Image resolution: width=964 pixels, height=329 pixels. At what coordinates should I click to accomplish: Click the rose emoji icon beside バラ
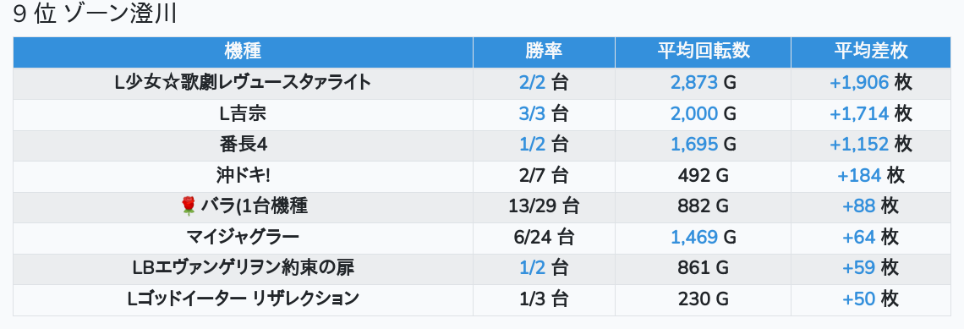[189, 206]
